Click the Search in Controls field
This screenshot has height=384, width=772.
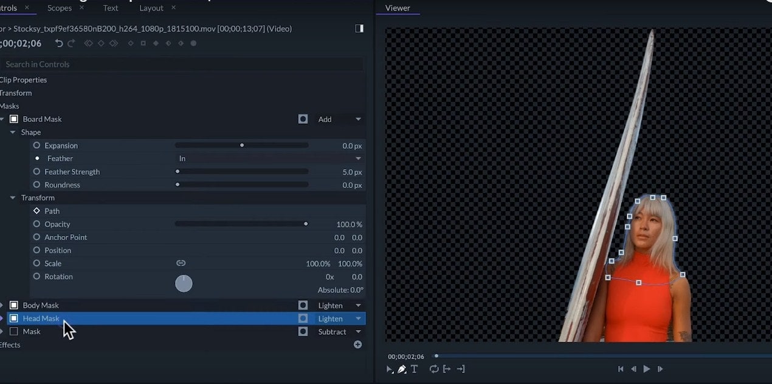(x=181, y=64)
